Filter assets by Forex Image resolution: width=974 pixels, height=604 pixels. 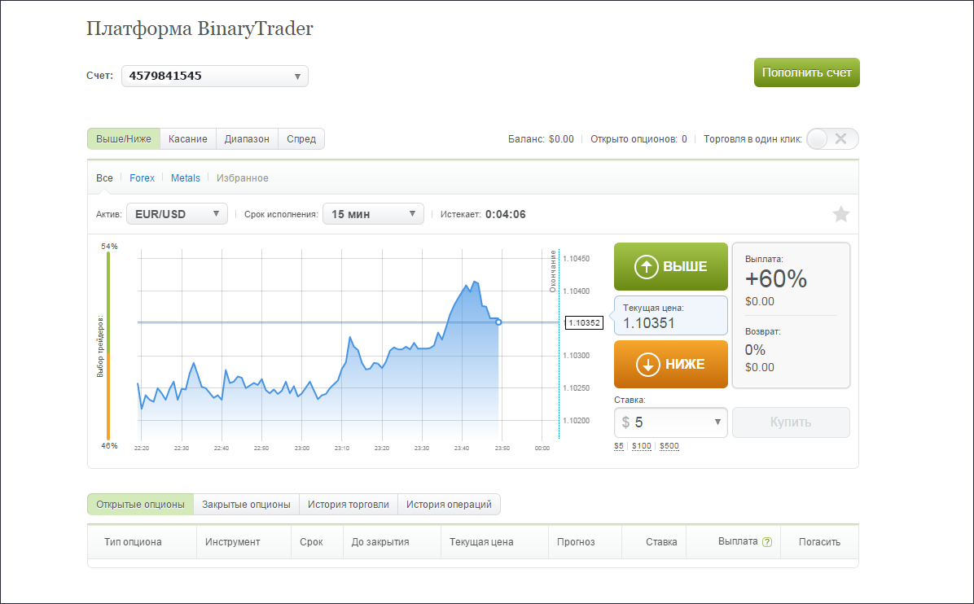(143, 178)
